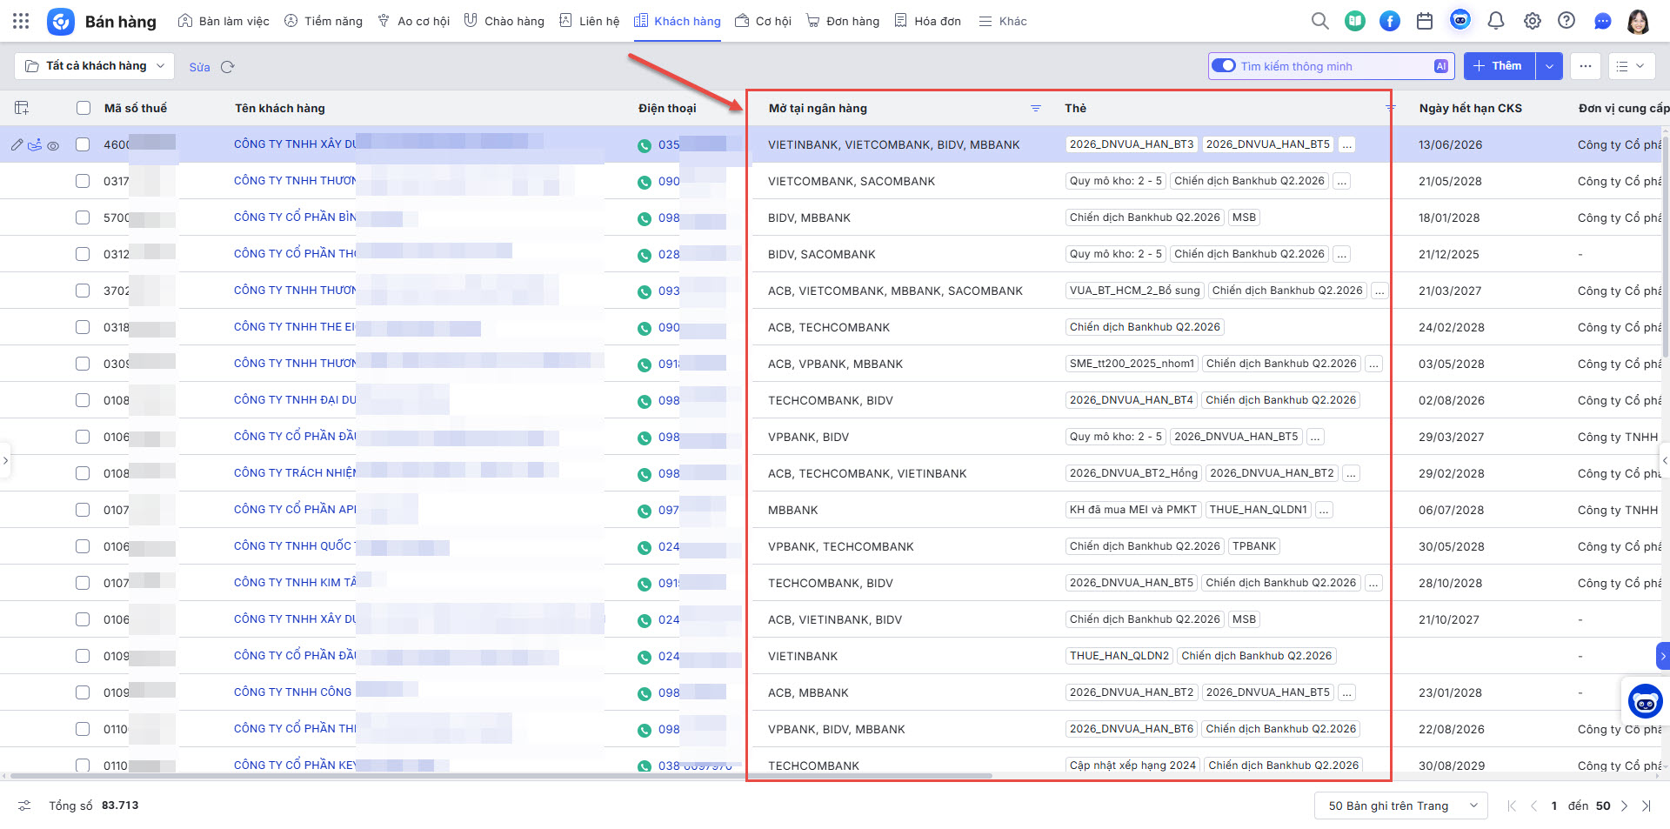Click the Sửa link next to filter
Viewport: 1670px width, 829px height.
(199, 67)
